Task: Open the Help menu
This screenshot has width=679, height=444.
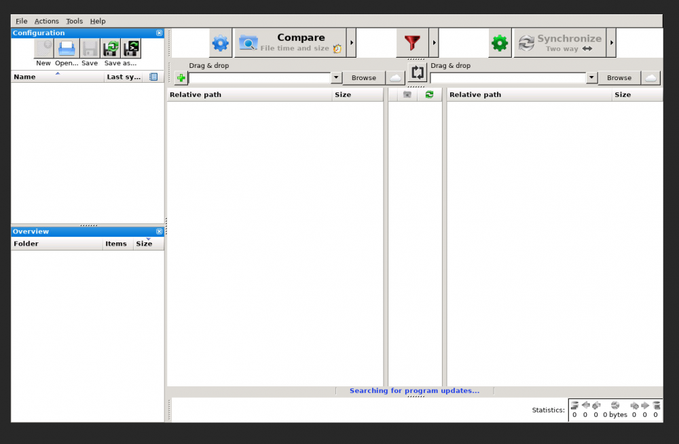Action: click(97, 21)
